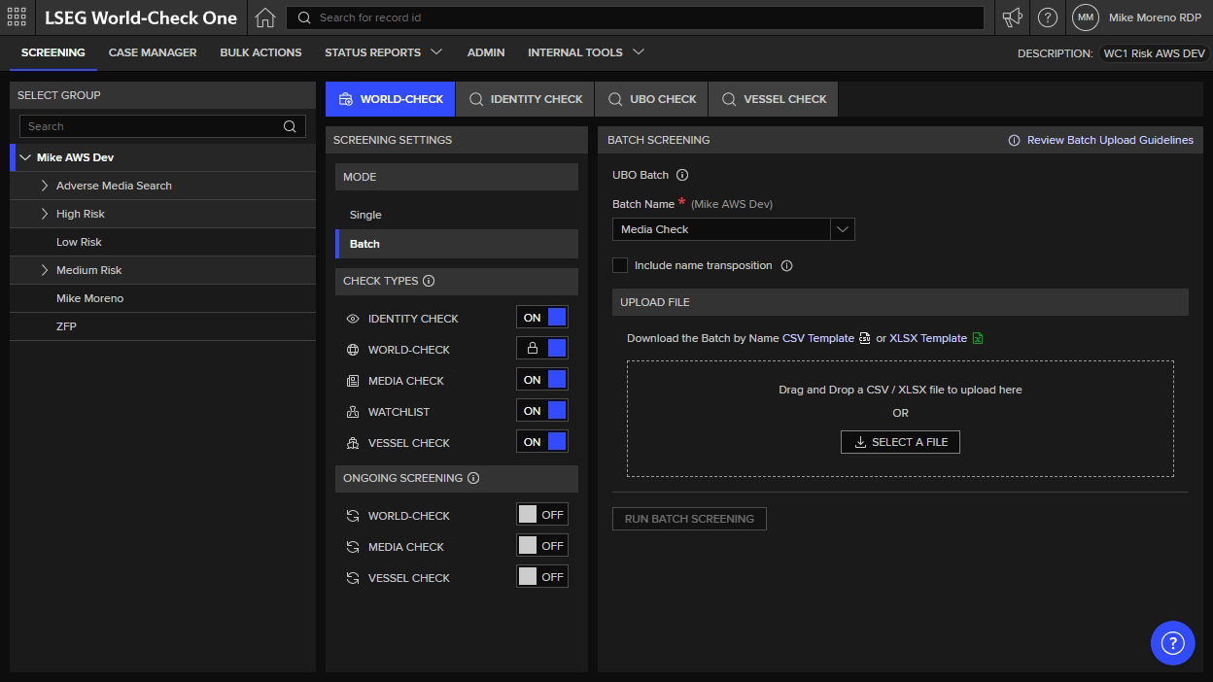1213x682 pixels.
Task: Go to the home icon
Action: click(265, 17)
